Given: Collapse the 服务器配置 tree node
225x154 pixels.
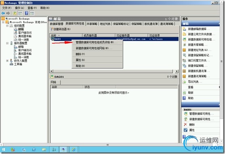Looking at the screenshot, I should [x=7, y=43].
